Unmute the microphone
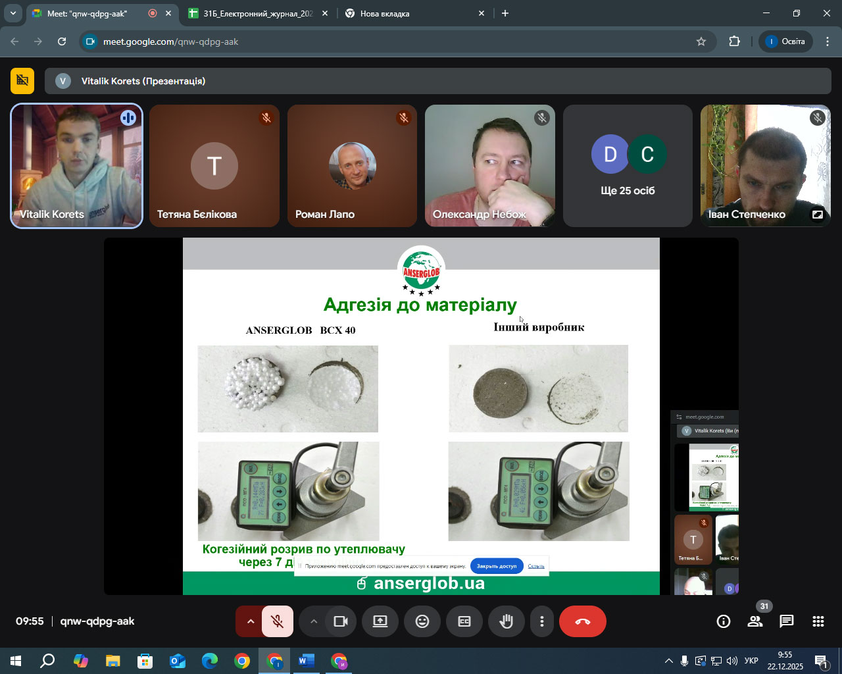 (x=278, y=621)
